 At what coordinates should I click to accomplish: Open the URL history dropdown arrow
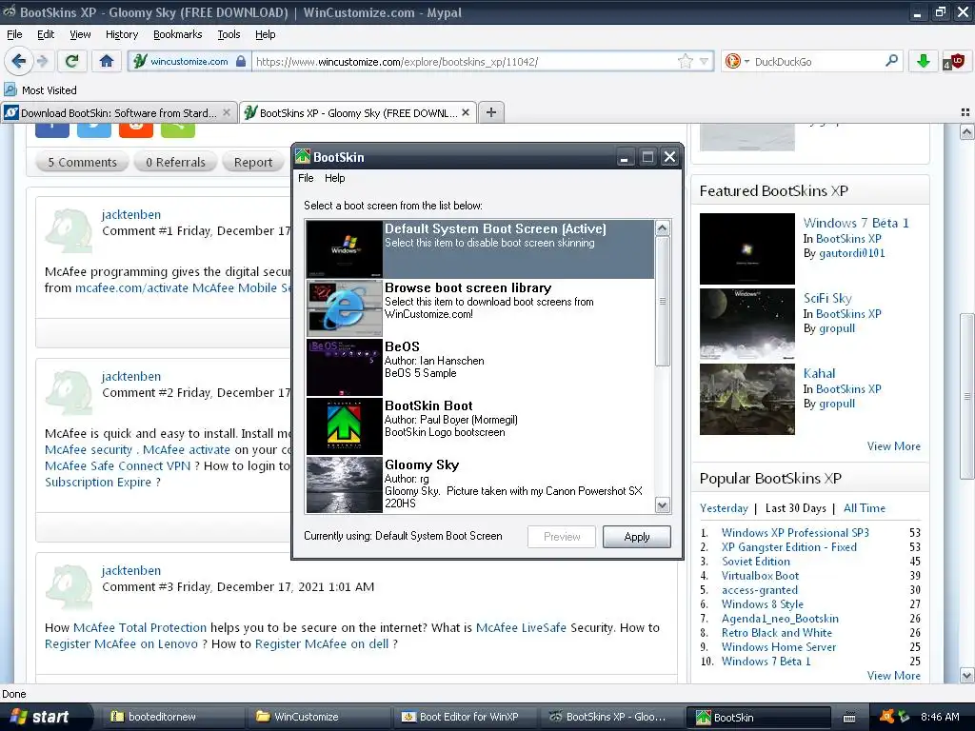click(704, 61)
